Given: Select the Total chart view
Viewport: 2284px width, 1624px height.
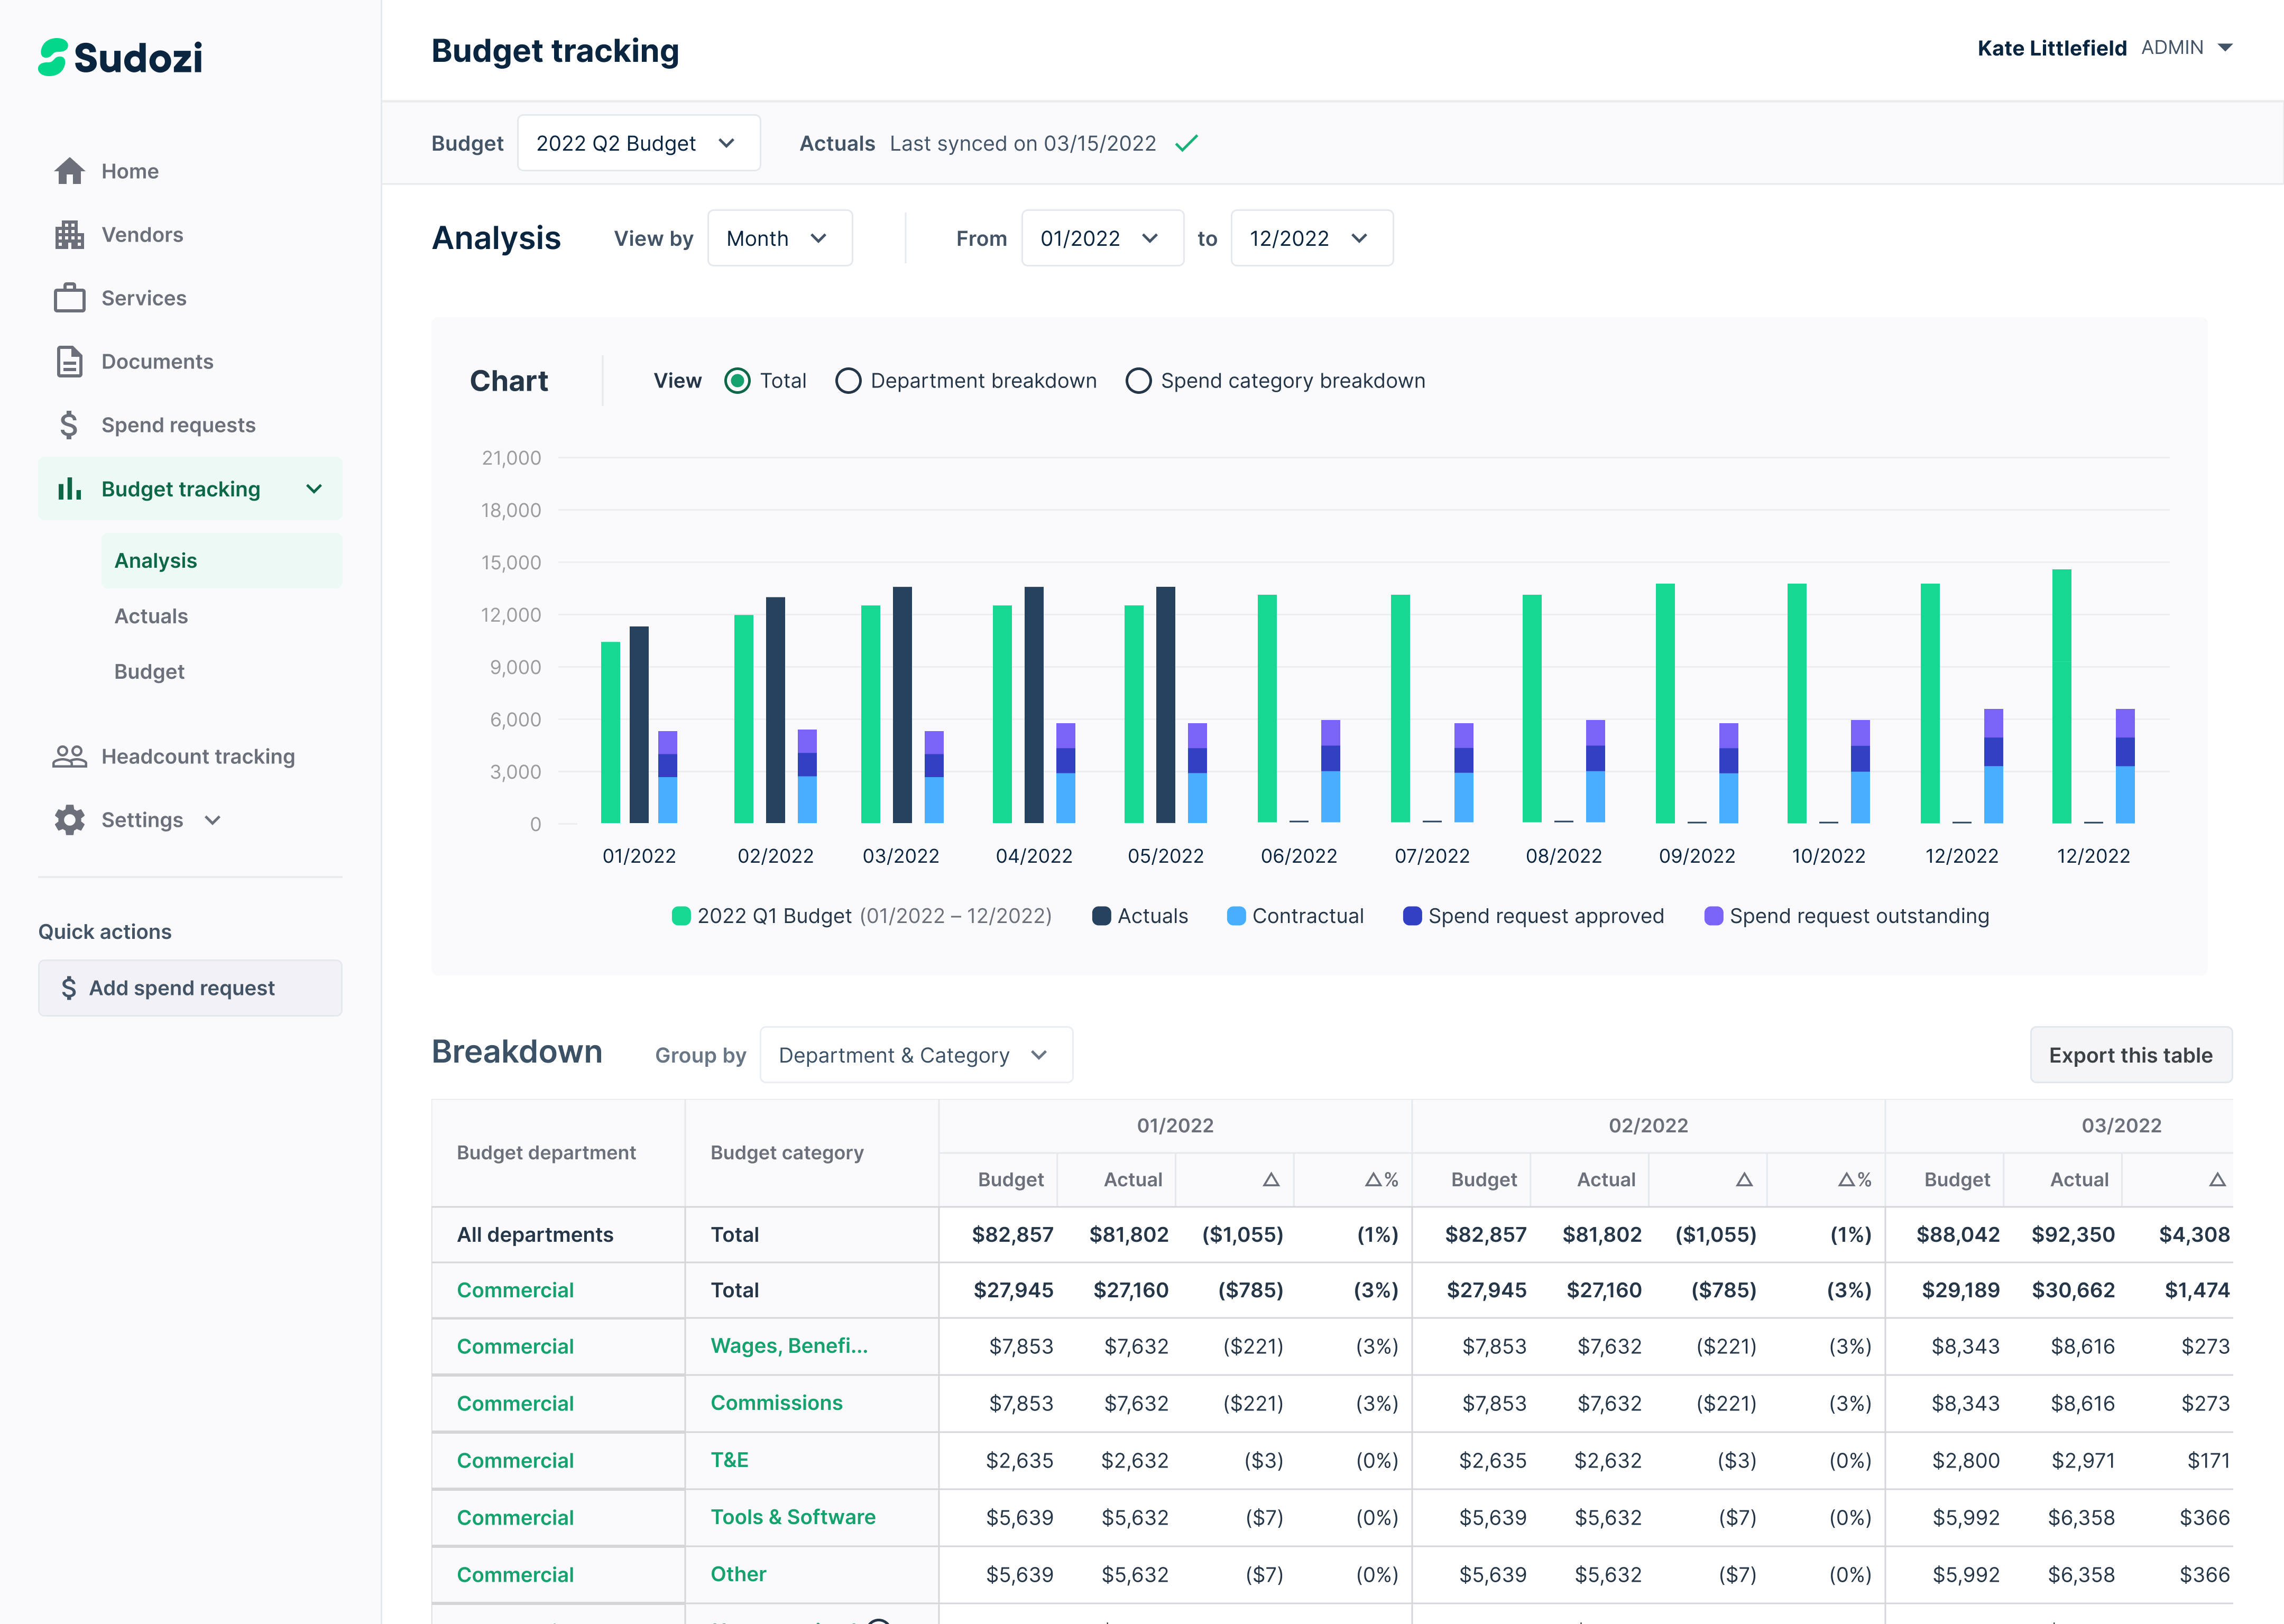Looking at the screenshot, I should [737, 381].
